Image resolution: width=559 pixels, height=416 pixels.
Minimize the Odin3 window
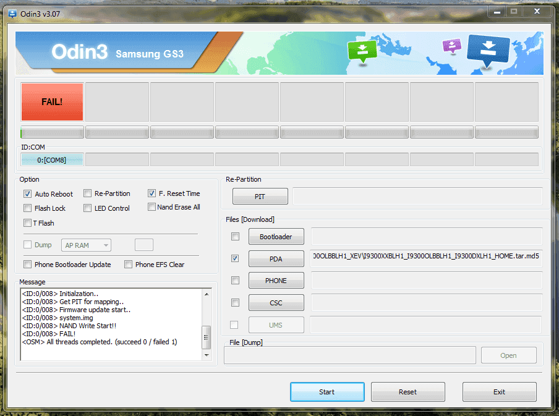click(497, 12)
